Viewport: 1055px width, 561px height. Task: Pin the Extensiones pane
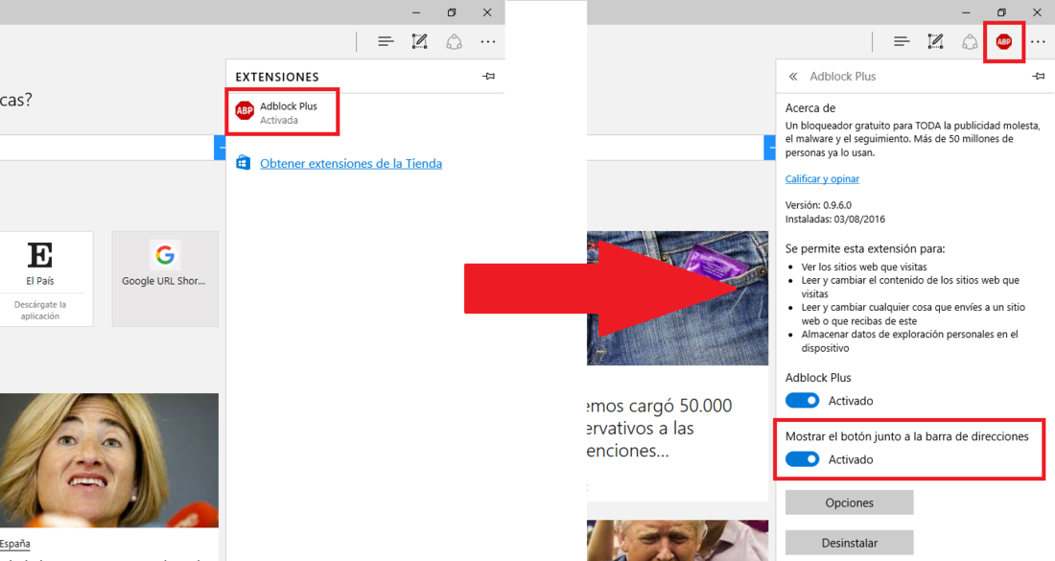click(488, 76)
